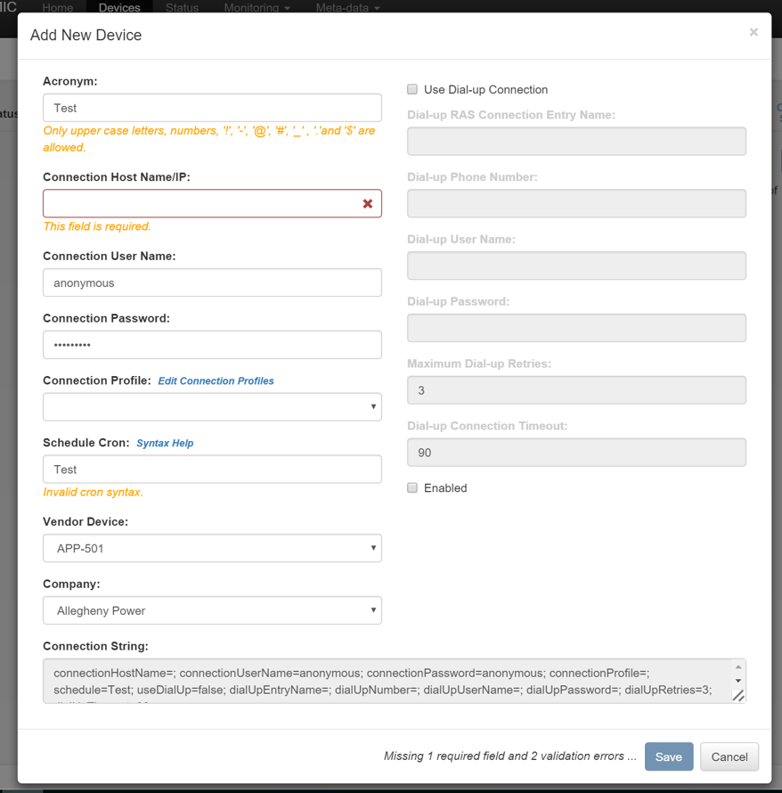Click the red X icon in Host Name field
782x793 pixels.
pyautogui.click(x=367, y=204)
